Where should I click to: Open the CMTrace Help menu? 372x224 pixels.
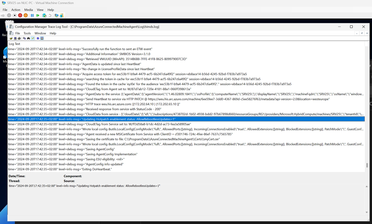53,33
